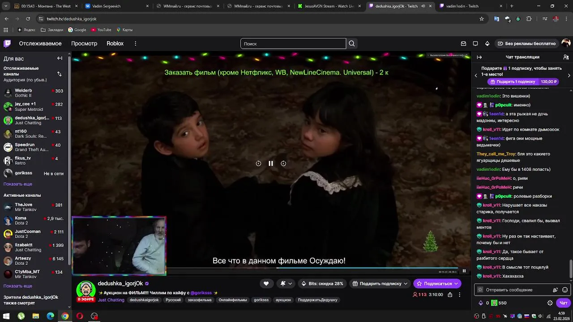Image resolution: width=573 pixels, height=322 pixels.
Task: Open Bits cheer icon in chat input
Action: [556, 290]
